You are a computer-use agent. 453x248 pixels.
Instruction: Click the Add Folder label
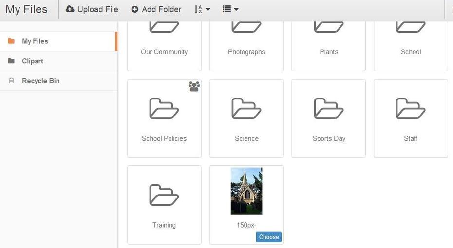point(162,10)
